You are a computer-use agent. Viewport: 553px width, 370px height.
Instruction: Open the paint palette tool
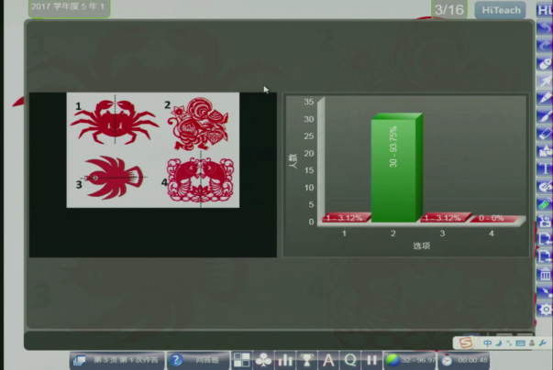545,186
